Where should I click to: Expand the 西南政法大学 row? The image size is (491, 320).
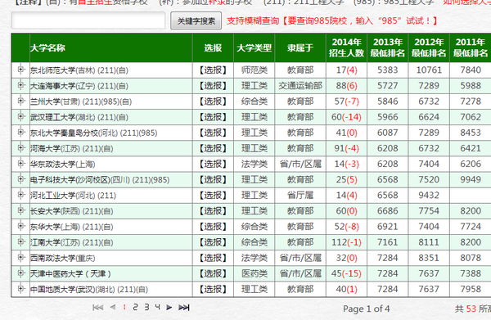[x=21, y=257]
